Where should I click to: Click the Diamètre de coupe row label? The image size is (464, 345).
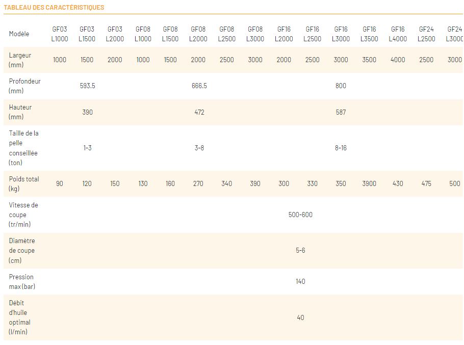click(x=22, y=251)
